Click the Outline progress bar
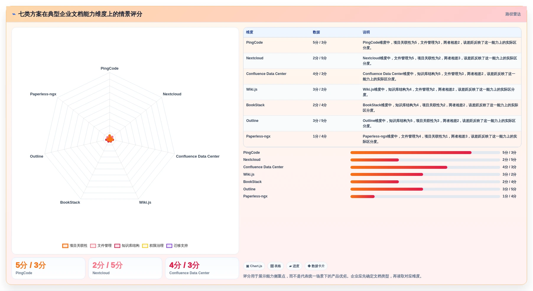This screenshot has height=291, width=533. click(x=425, y=189)
